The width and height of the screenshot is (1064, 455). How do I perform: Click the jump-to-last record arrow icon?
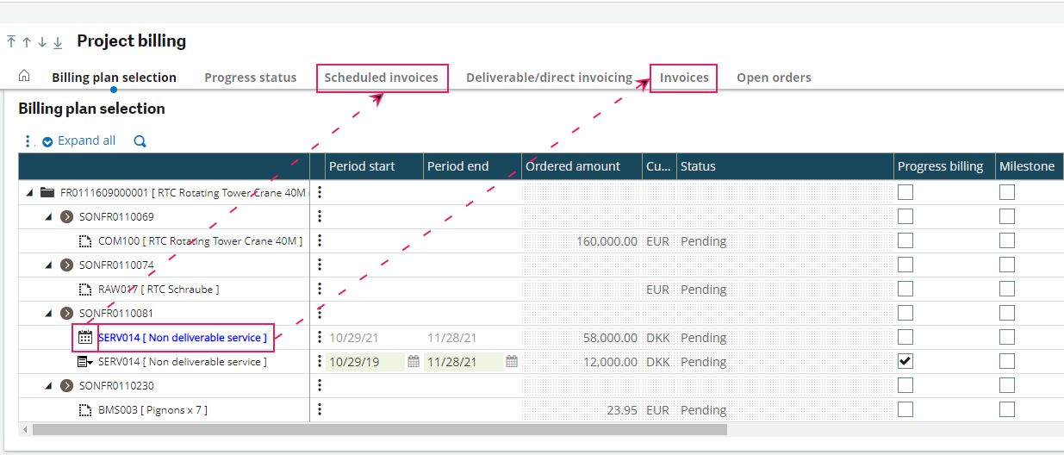(x=58, y=41)
